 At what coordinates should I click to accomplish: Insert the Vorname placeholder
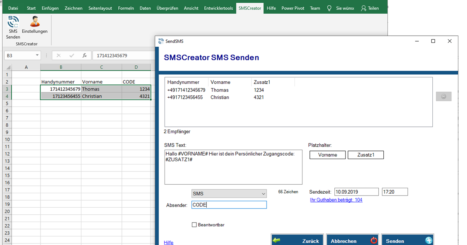click(x=327, y=155)
